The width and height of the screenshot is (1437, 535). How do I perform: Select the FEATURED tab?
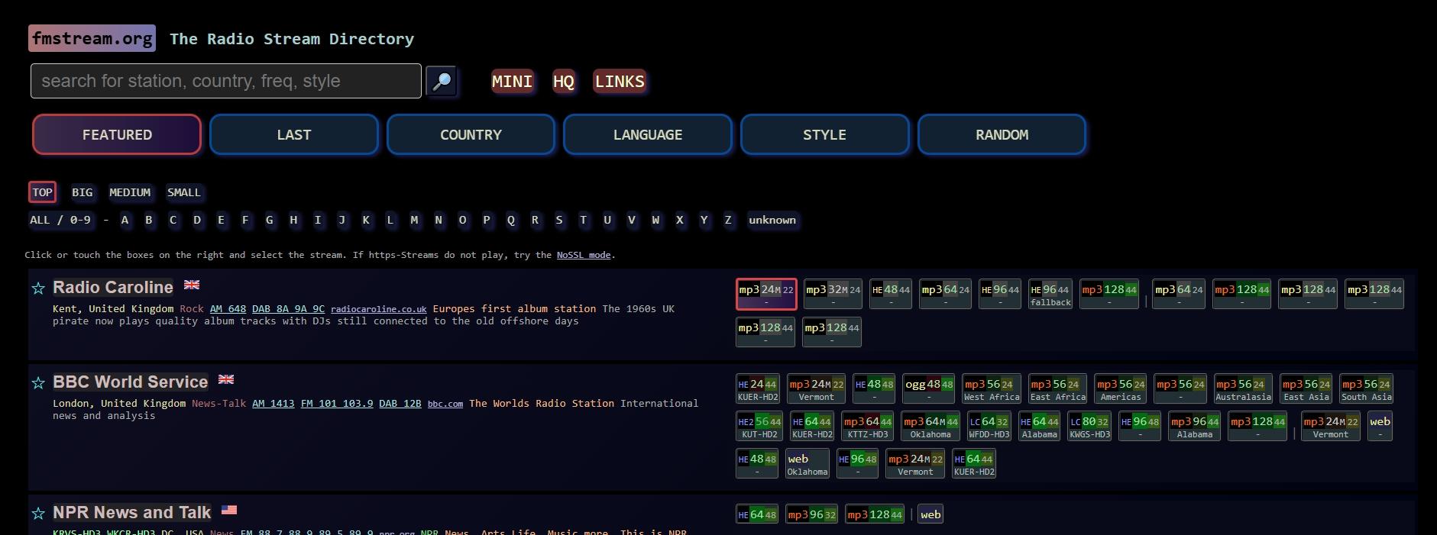click(117, 134)
